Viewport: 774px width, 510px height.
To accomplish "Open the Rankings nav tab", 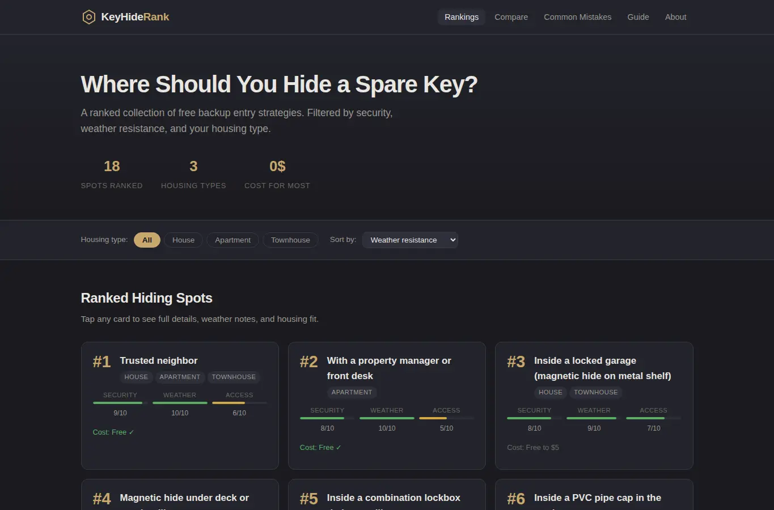I will coord(462,17).
